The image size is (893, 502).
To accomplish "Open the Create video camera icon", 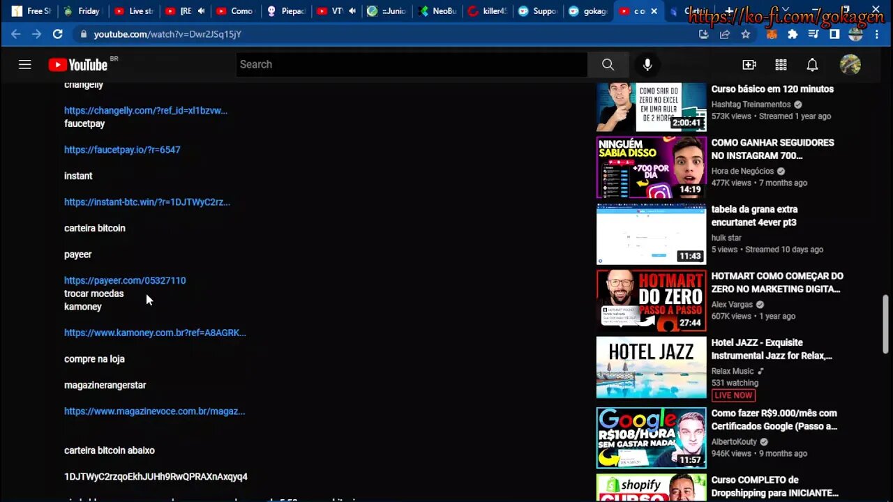I will (749, 65).
